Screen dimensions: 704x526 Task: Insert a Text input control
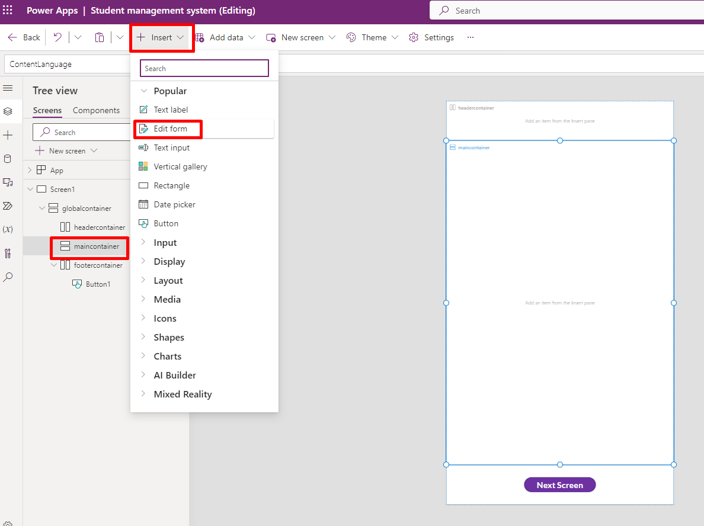pyautogui.click(x=171, y=147)
